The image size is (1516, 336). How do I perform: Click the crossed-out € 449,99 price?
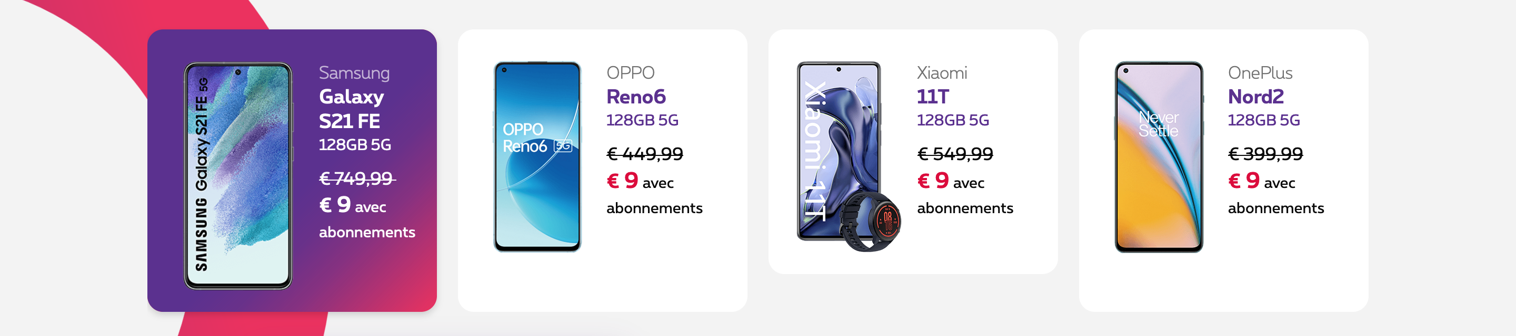(x=644, y=154)
